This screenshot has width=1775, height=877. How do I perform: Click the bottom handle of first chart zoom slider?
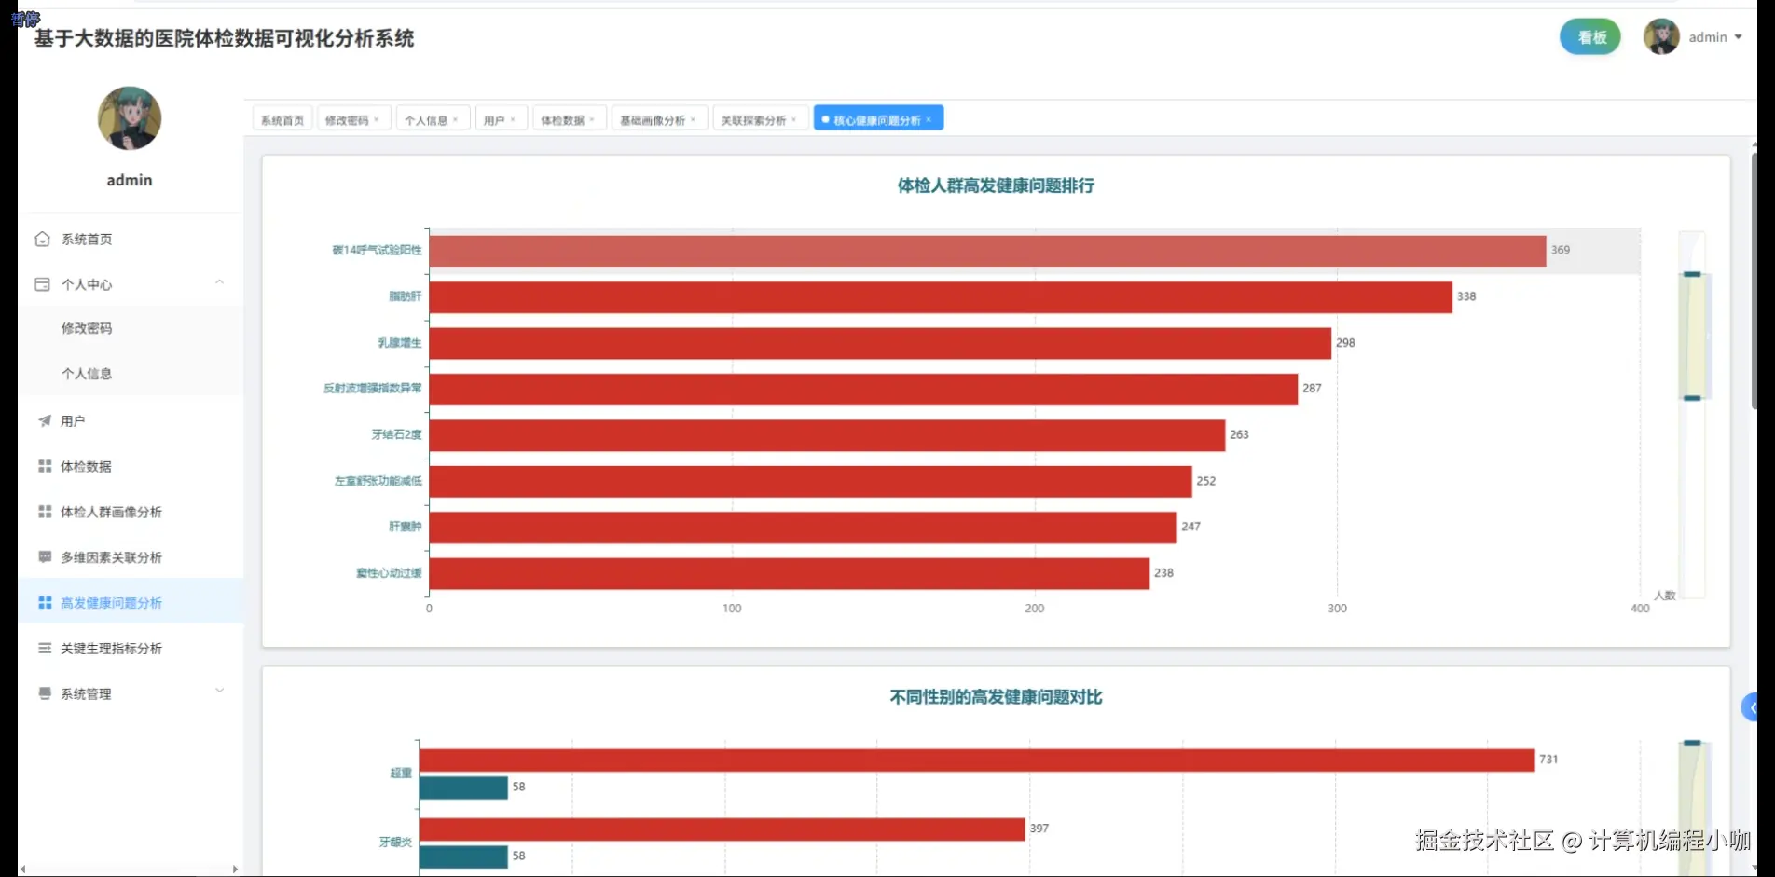point(1692,398)
